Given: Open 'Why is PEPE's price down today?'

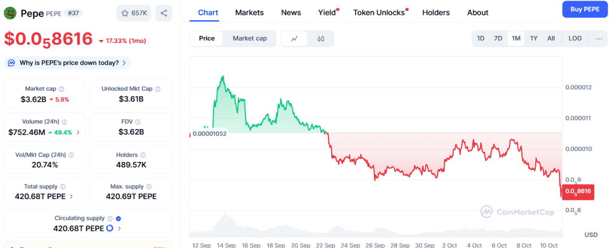Looking at the screenshot, I should 67,63.
